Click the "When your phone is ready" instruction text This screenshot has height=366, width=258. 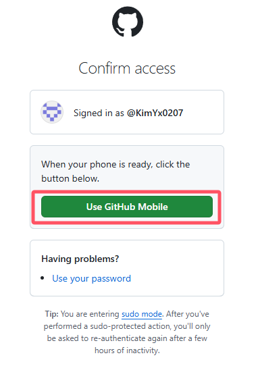[x=115, y=165]
